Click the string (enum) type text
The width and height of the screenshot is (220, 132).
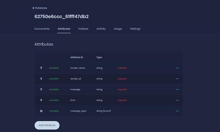(x=104, y=111)
